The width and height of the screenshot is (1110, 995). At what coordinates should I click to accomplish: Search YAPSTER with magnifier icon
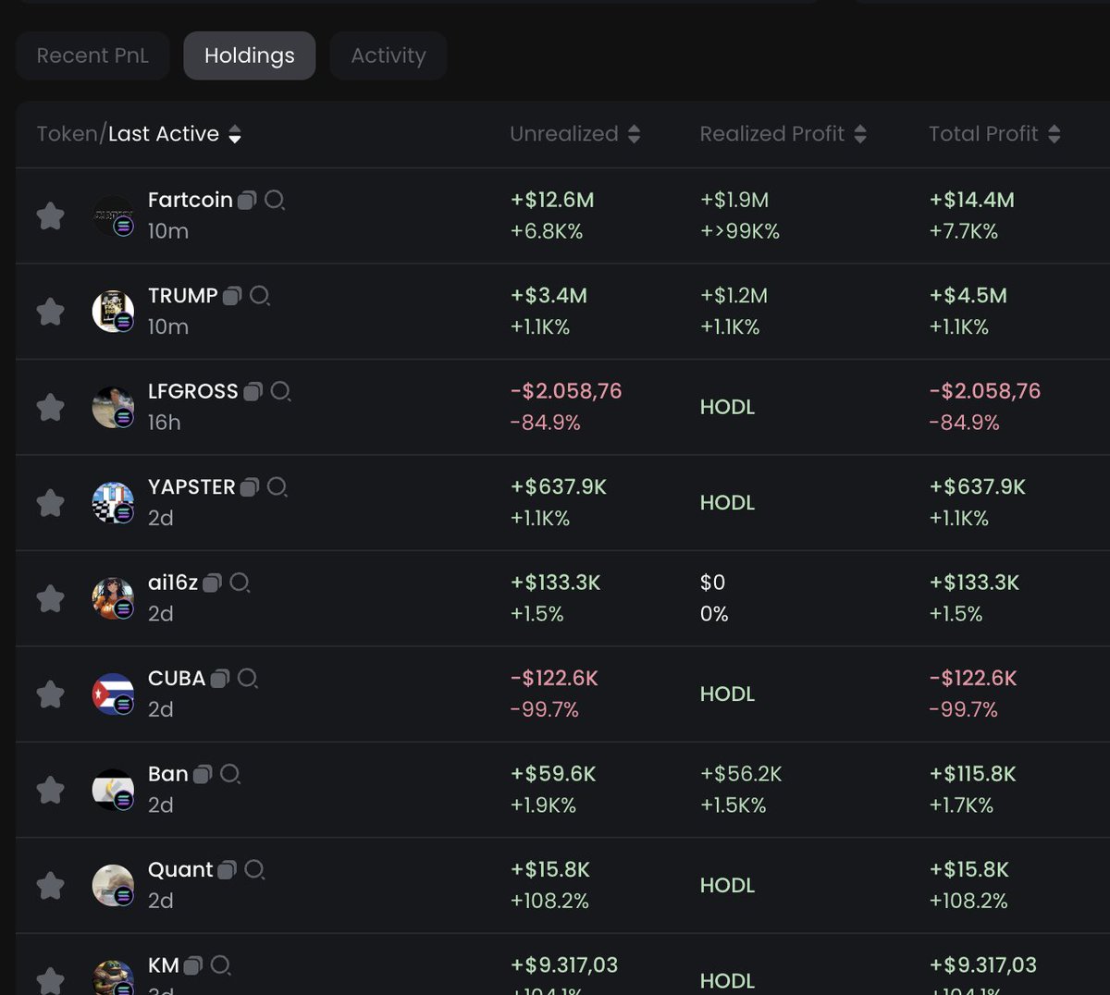pos(277,487)
